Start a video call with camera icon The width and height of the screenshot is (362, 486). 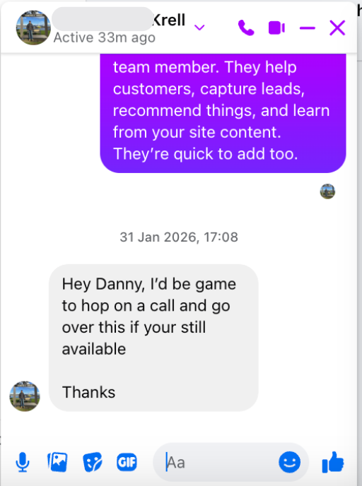(x=276, y=28)
